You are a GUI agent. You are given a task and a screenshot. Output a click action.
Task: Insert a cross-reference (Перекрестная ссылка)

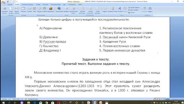[73, 10]
